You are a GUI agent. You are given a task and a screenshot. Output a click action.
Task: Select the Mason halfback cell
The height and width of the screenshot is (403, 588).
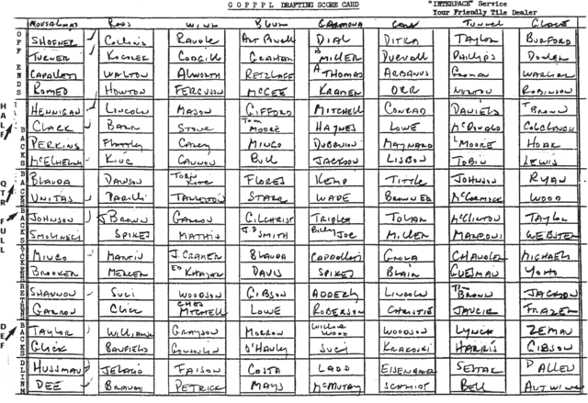[x=197, y=109]
